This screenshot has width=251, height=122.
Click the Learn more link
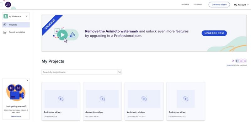point(16,116)
